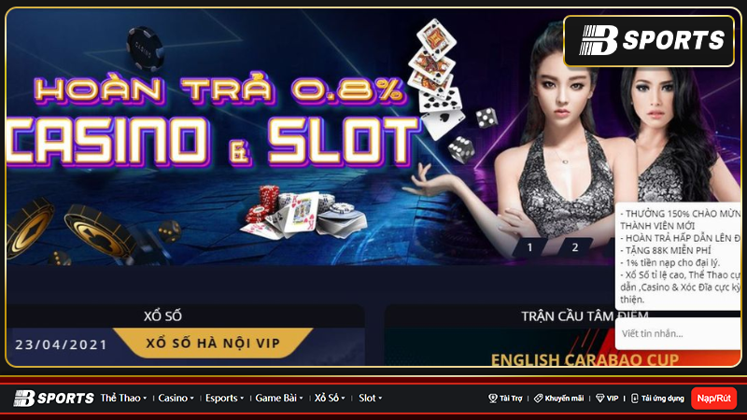Screen dimensions: 747x420
Task: Expand the Slot dropdown arrow
Action: (380, 399)
